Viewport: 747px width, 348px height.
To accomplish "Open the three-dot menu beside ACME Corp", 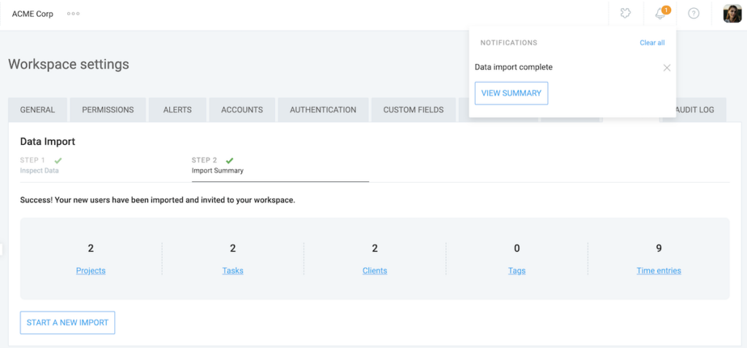I will coord(74,14).
